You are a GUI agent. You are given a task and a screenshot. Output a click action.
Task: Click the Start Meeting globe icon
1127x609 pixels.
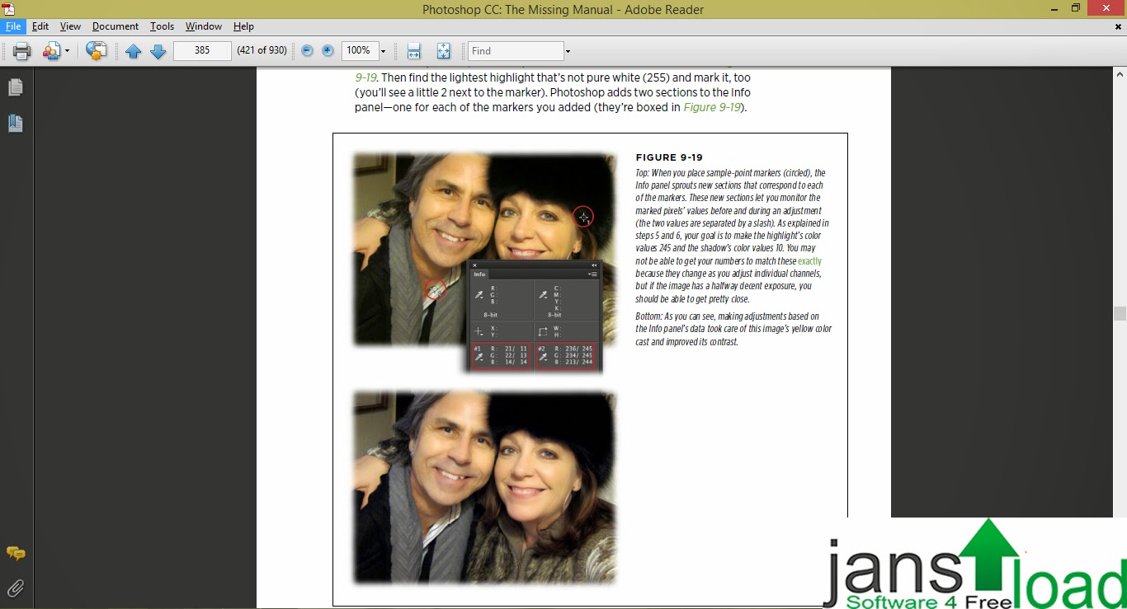[97, 51]
